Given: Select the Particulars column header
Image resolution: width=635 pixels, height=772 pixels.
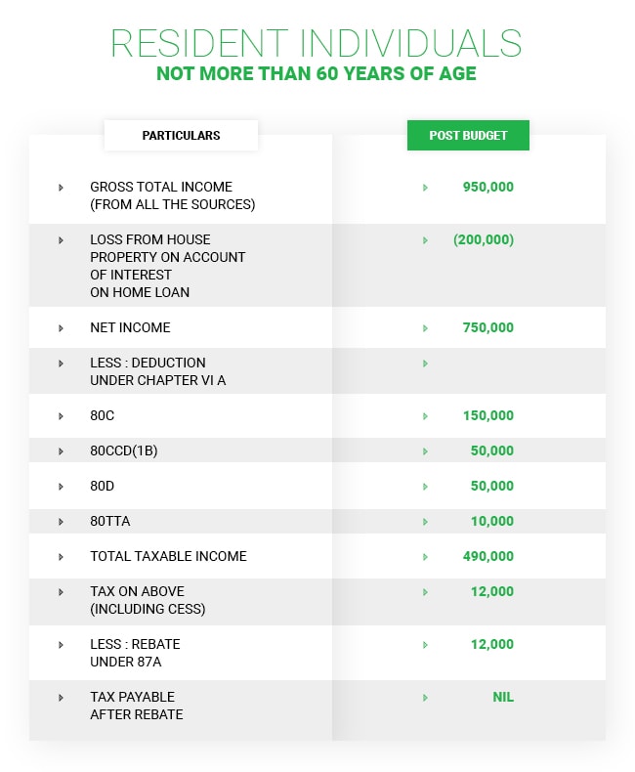Looking at the screenshot, I should [x=181, y=135].
